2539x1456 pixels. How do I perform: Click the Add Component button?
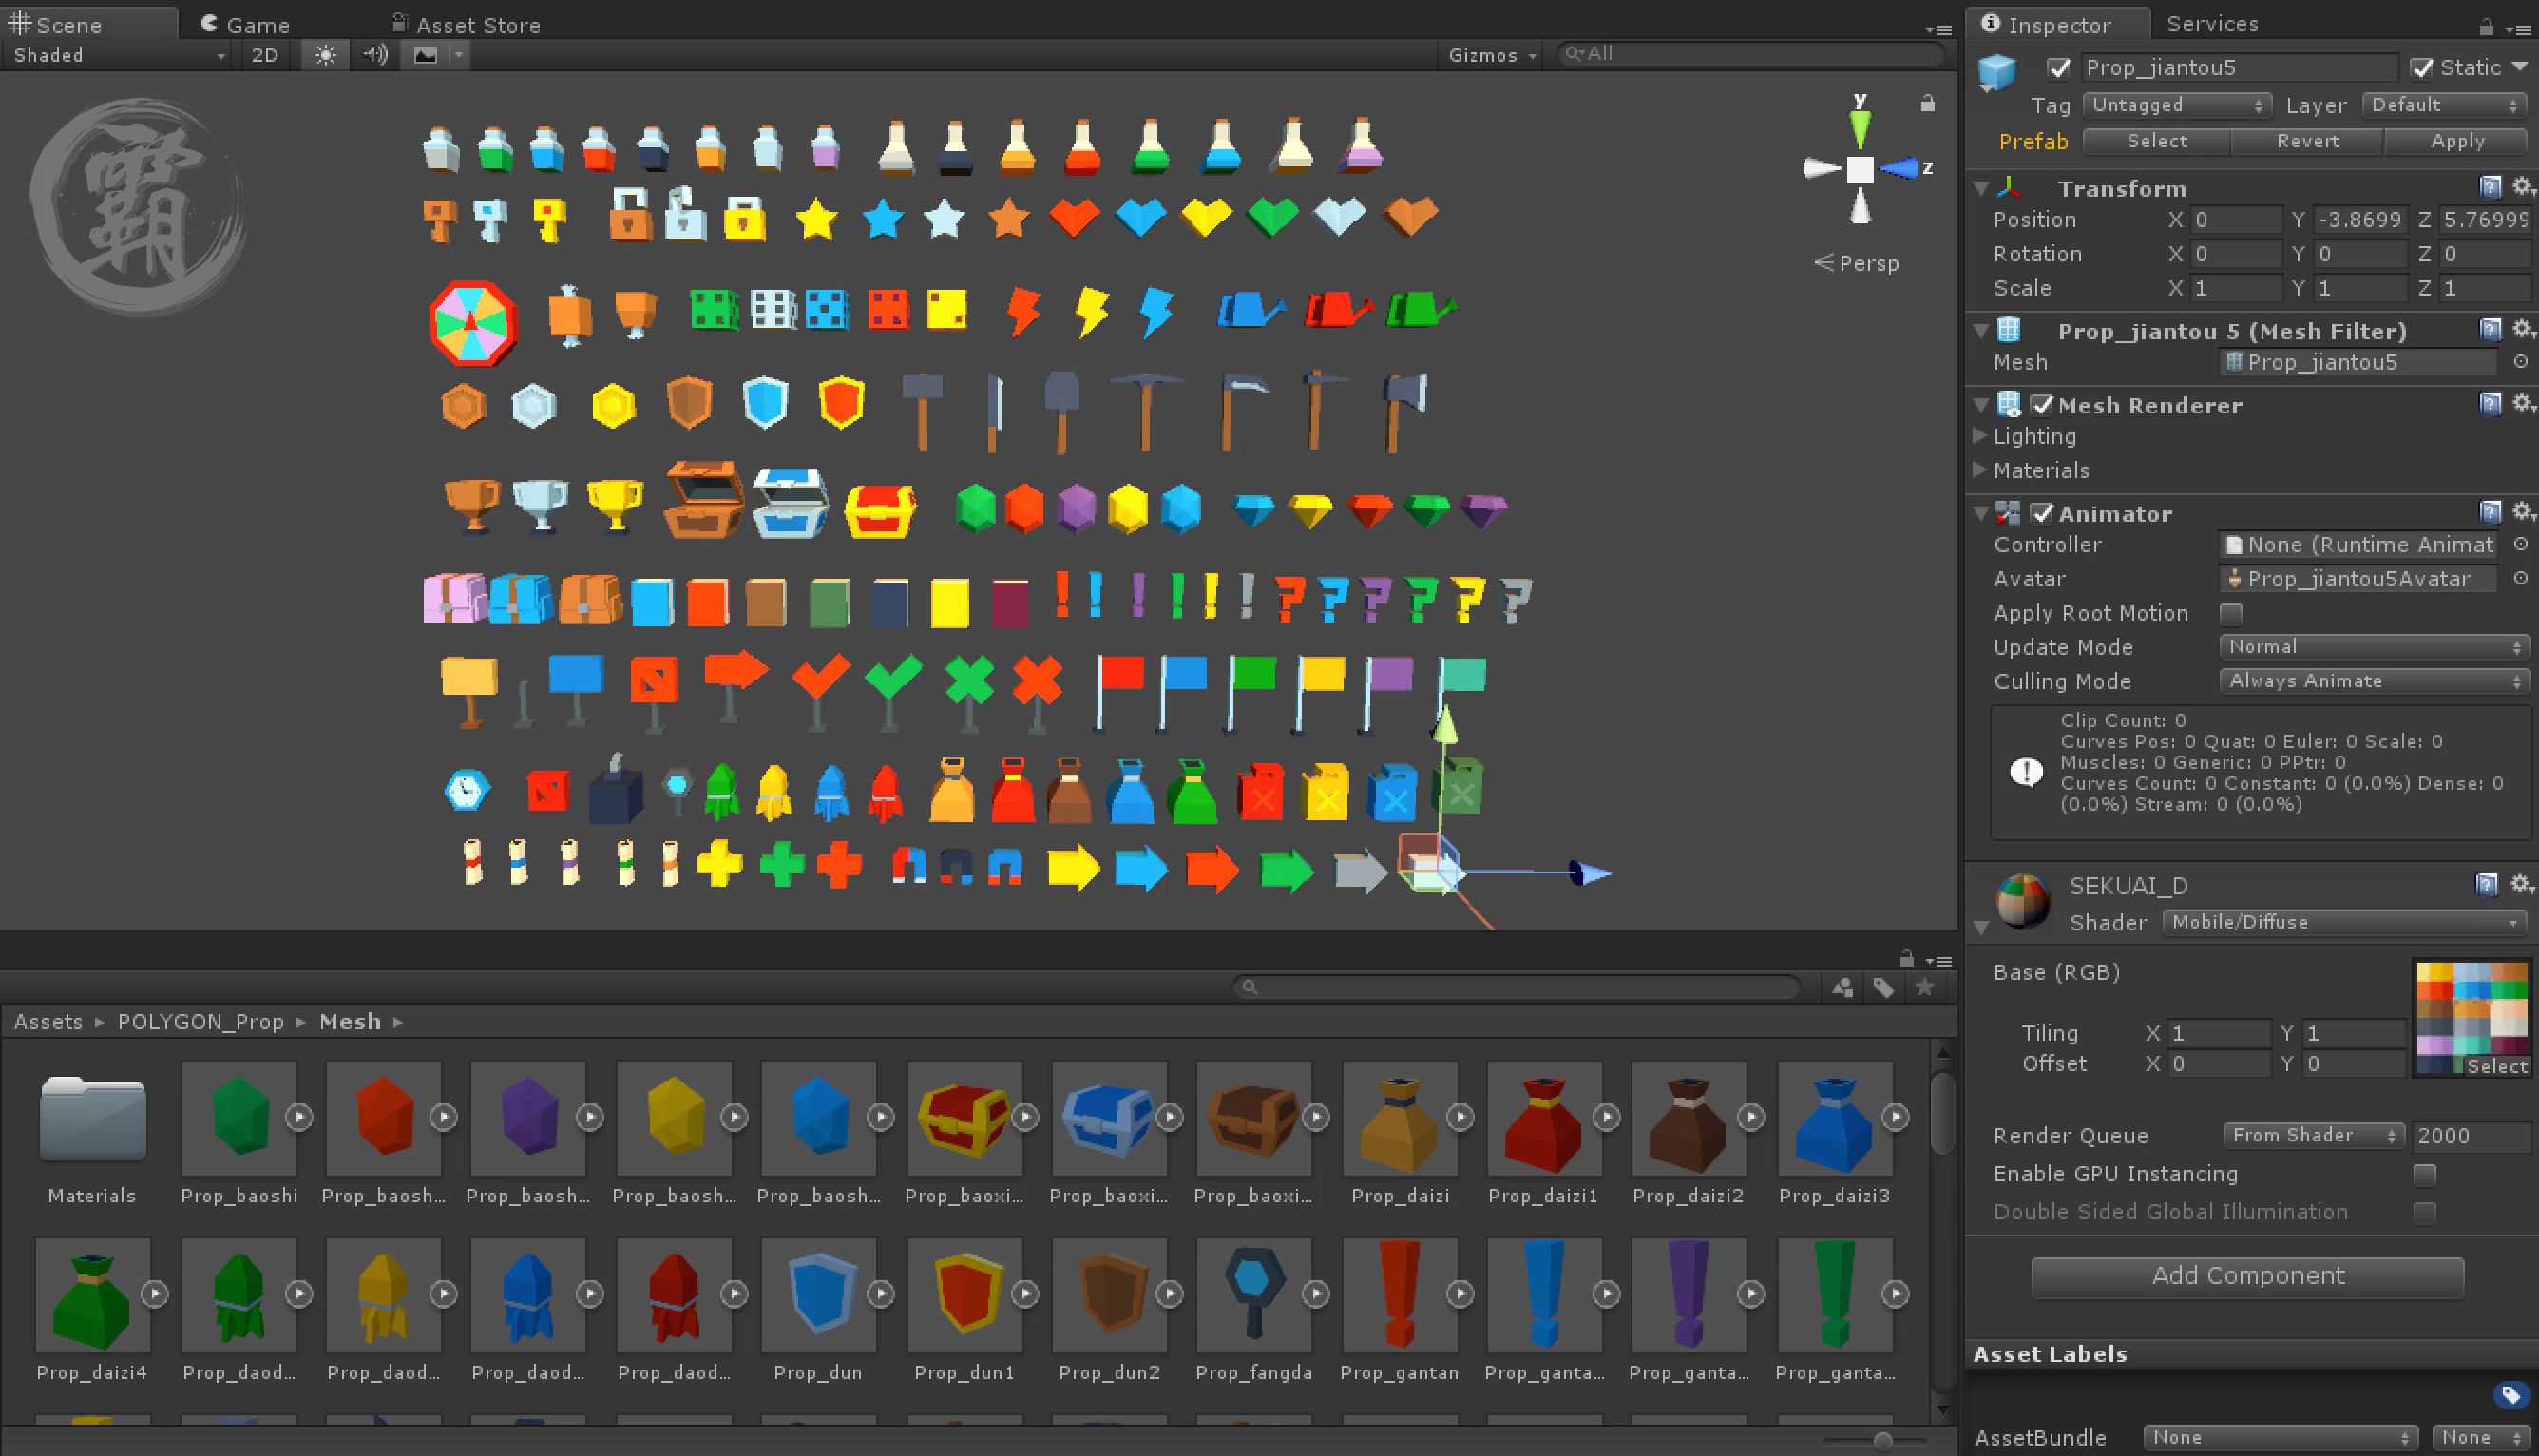coord(2248,1276)
